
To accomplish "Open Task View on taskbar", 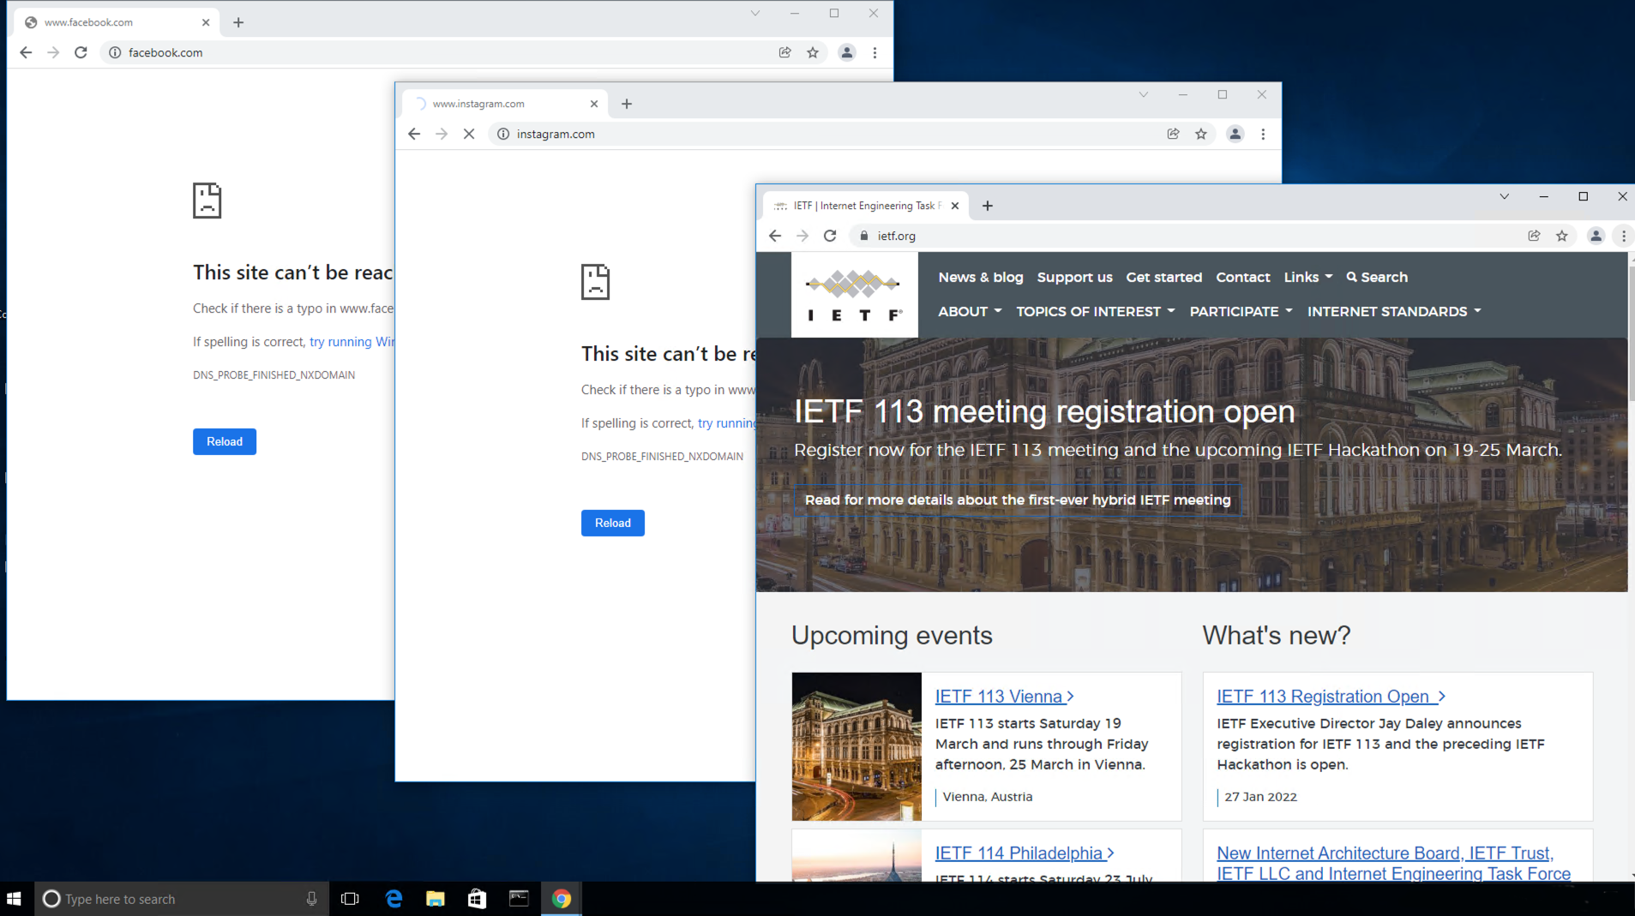I will (350, 899).
